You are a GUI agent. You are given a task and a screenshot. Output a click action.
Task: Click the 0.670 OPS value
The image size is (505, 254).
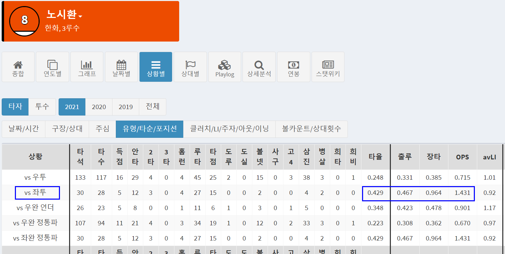point(462,223)
